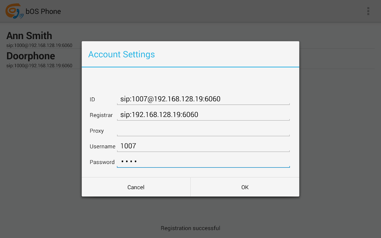Click the Username label
381x238 pixels.
click(x=103, y=147)
